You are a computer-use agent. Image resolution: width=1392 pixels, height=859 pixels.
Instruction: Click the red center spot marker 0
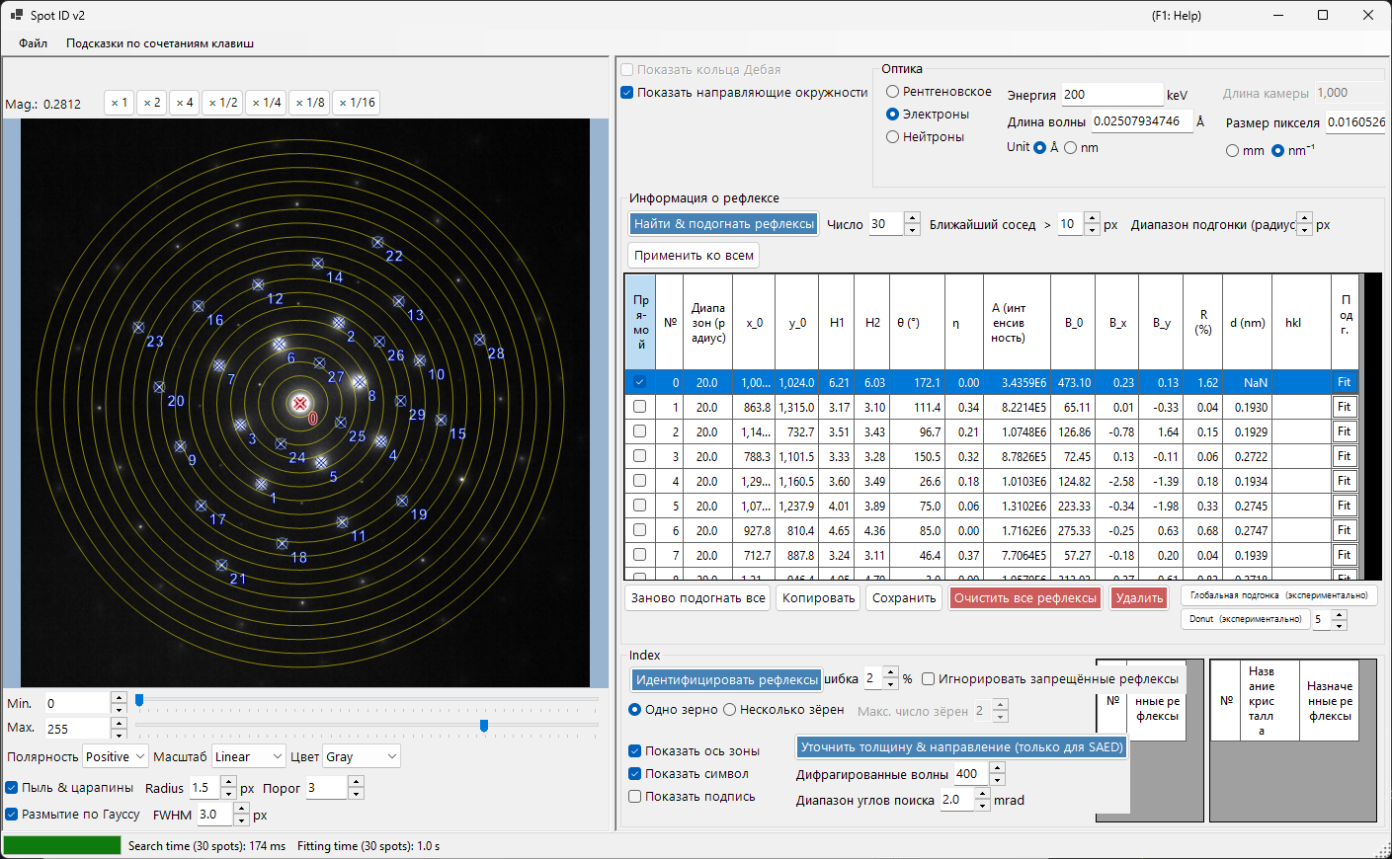[x=300, y=403]
